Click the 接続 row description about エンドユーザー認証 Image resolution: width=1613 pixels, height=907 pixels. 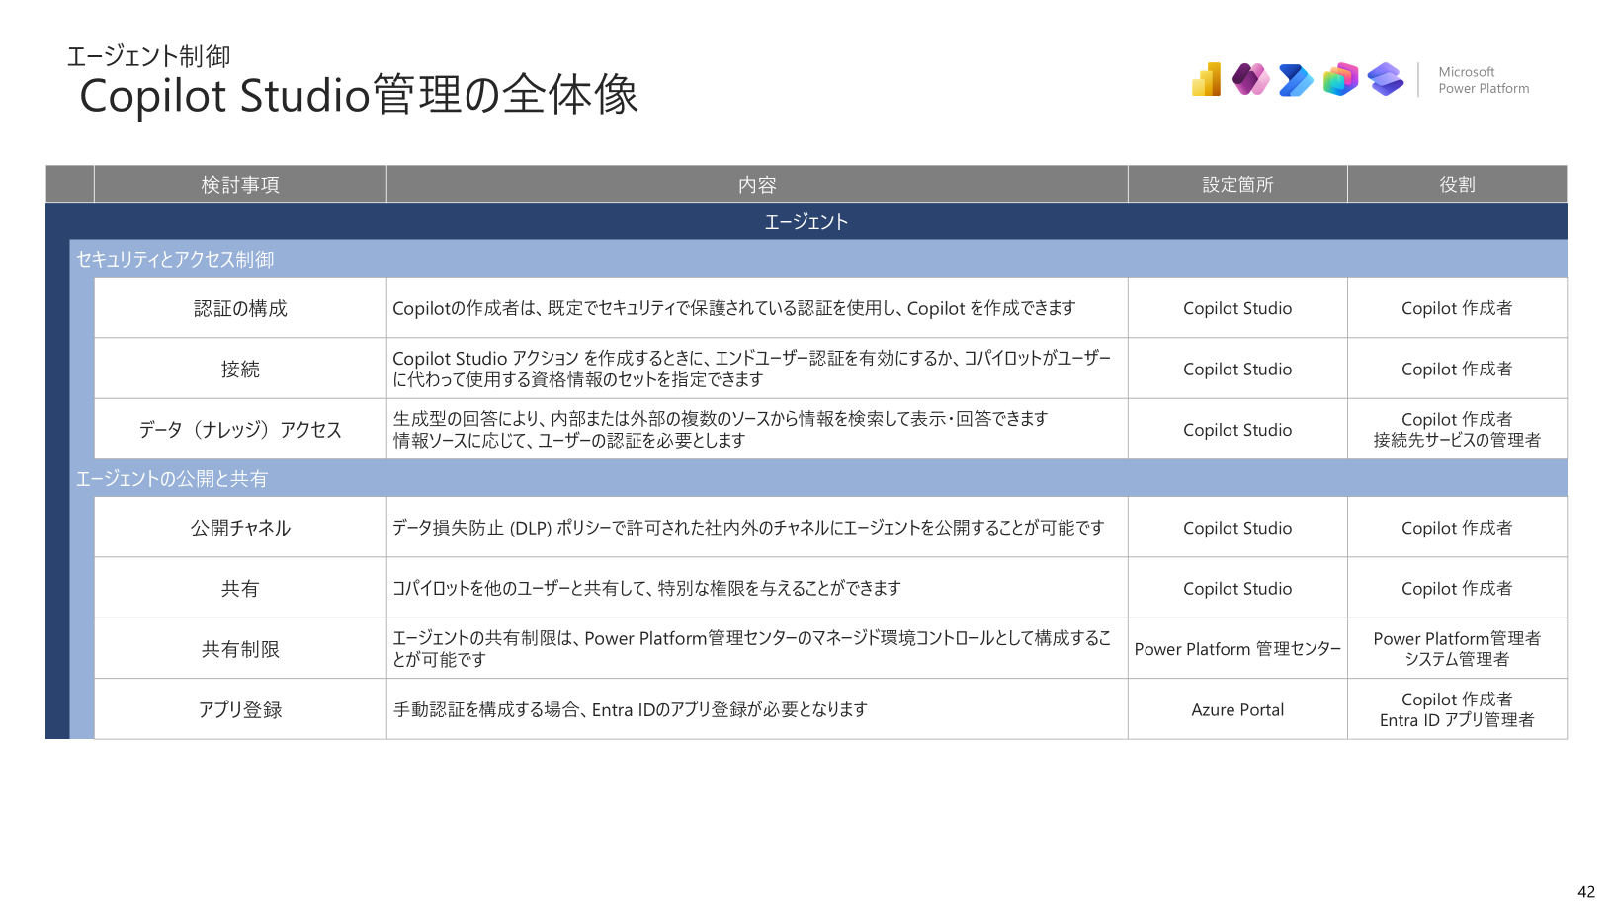point(752,369)
